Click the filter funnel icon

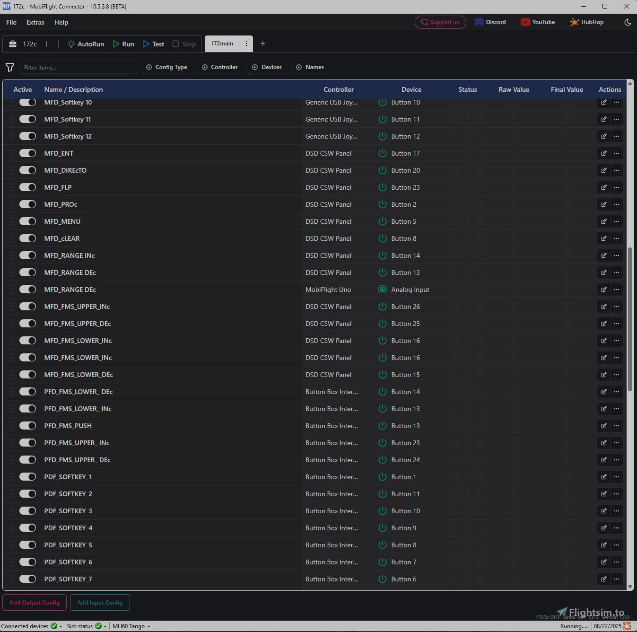(x=9, y=67)
